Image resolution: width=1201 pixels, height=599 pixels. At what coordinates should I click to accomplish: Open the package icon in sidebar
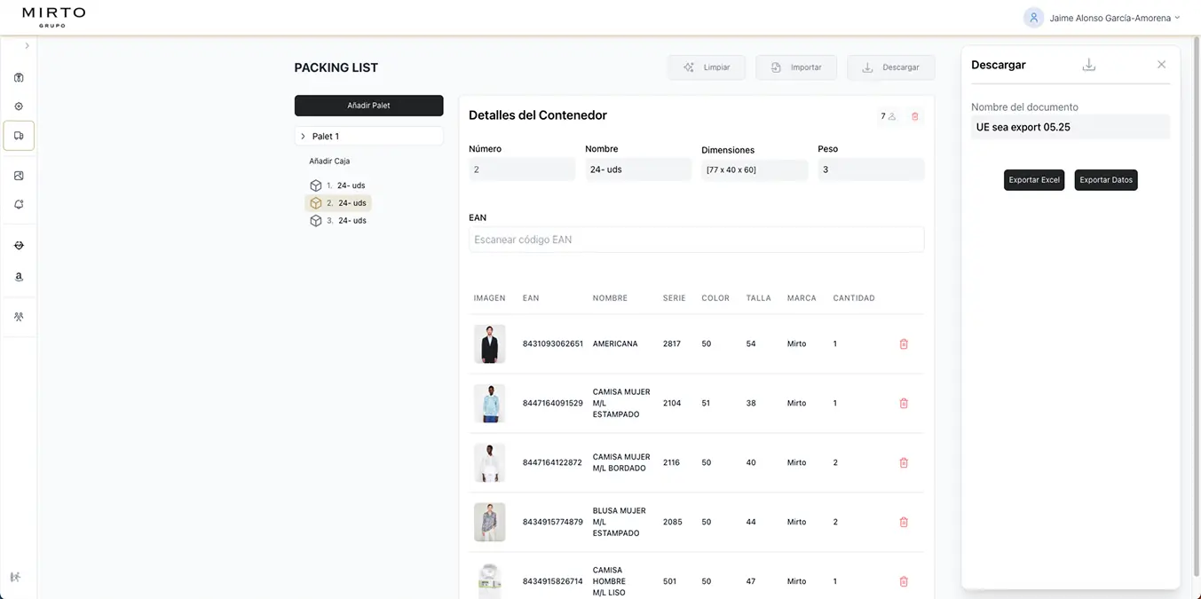tap(19, 77)
